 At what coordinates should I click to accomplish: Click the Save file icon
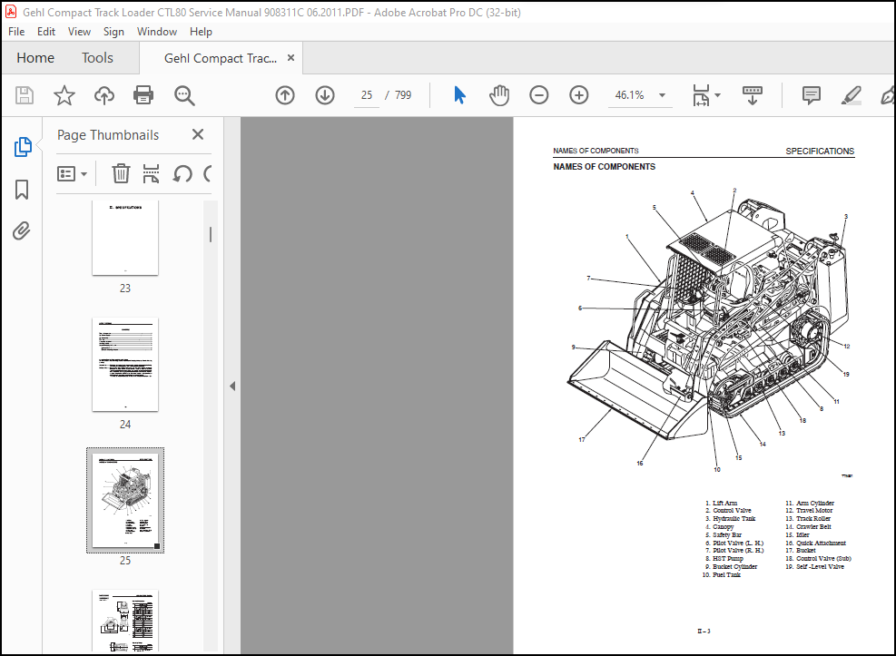24,95
